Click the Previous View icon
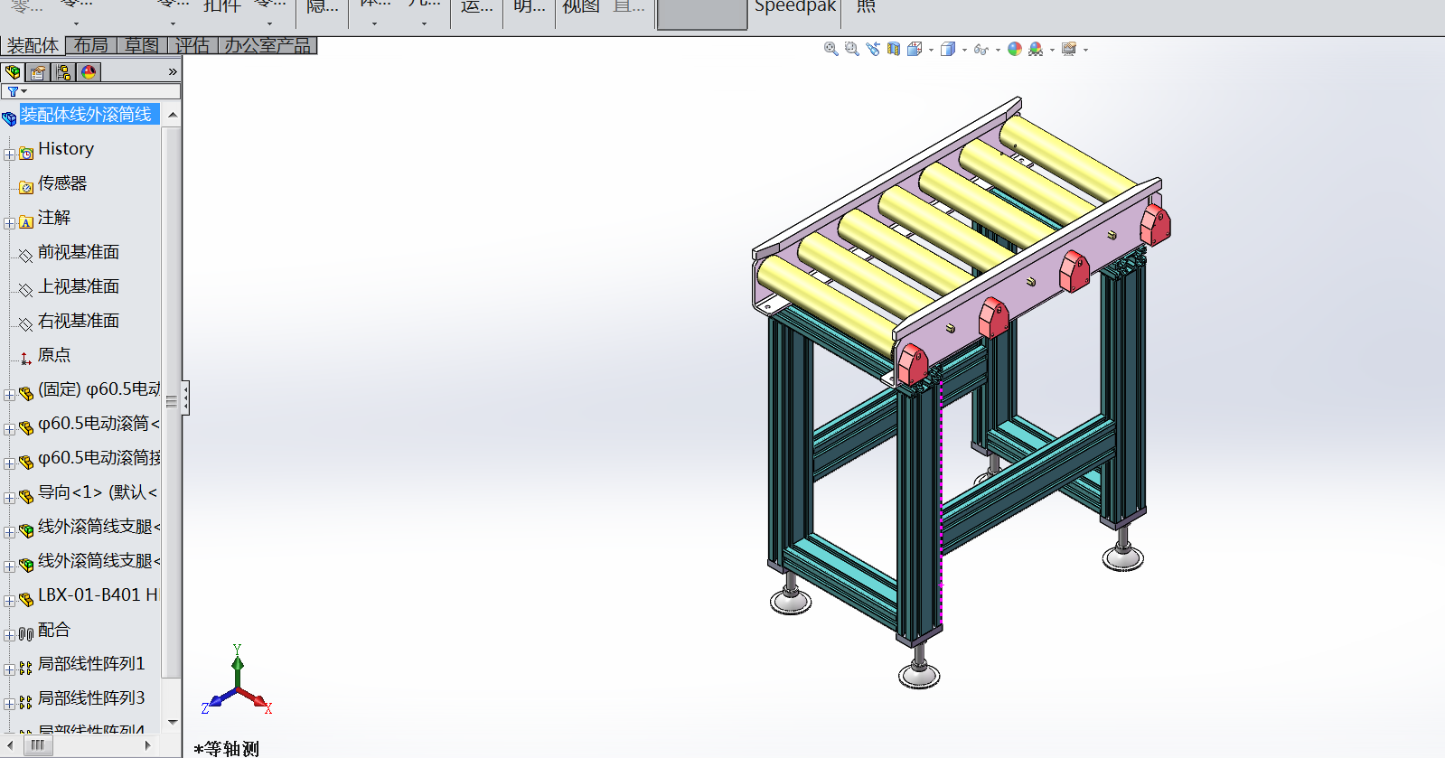This screenshot has height=758, width=1445. [872, 49]
